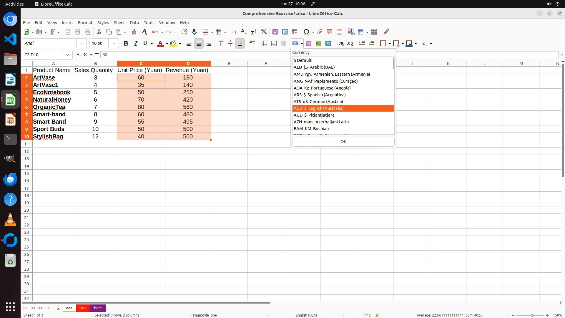Click the Clone Formatting paintbrush icon
The height and width of the screenshot is (318, 565).
134,32
